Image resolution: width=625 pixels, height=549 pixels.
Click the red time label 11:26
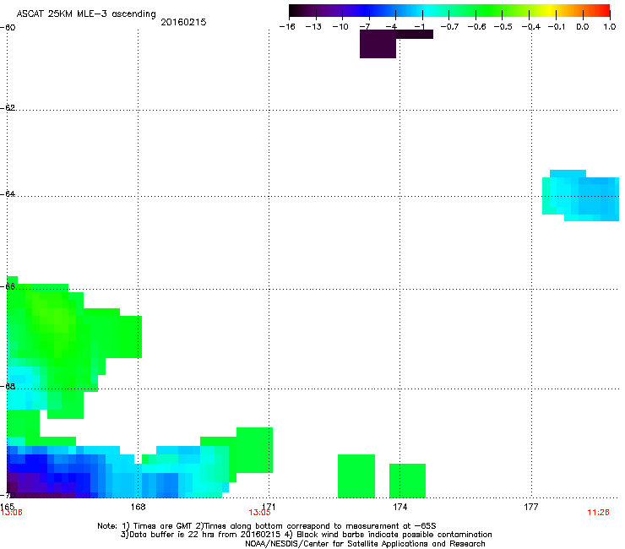click(598, 513)
